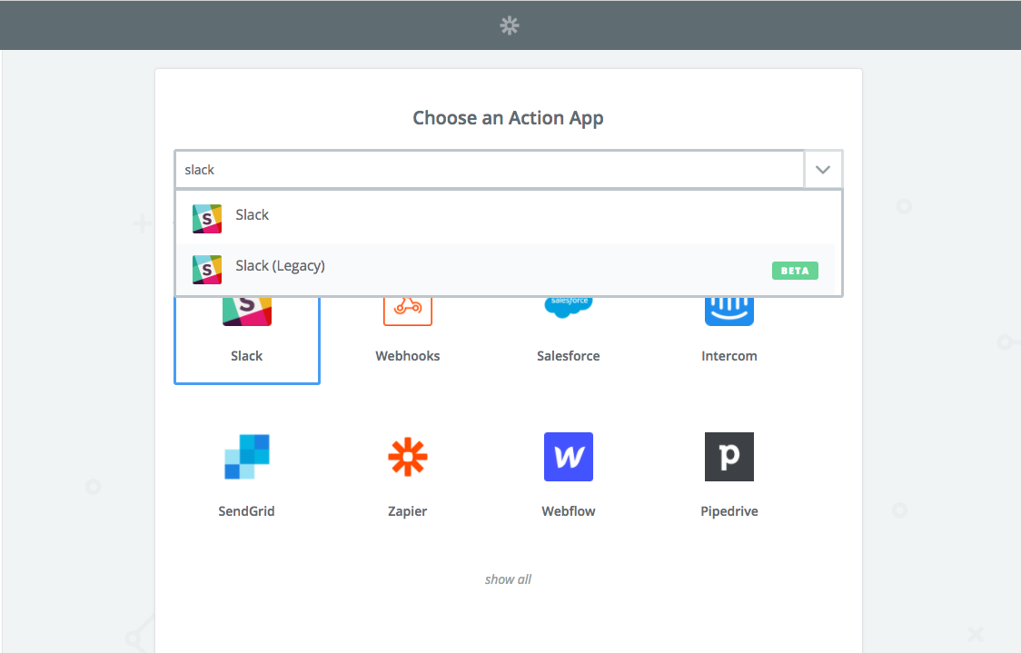Image resolution: width=1021 pixels, height=653 pixels.
Task: Select the Salesforce cloud icon
Action: [569, 307]
